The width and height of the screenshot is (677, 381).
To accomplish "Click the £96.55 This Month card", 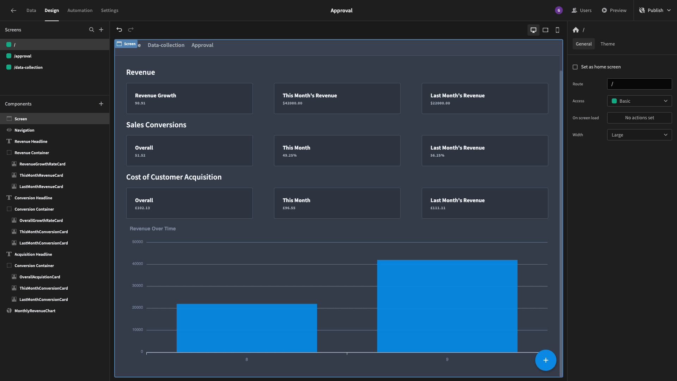I will point(337,203).
